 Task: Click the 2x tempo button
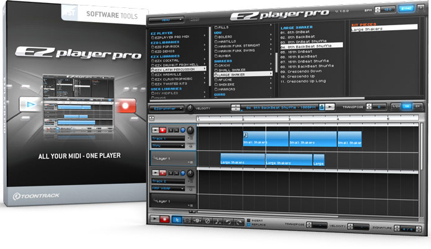point(417,106)
